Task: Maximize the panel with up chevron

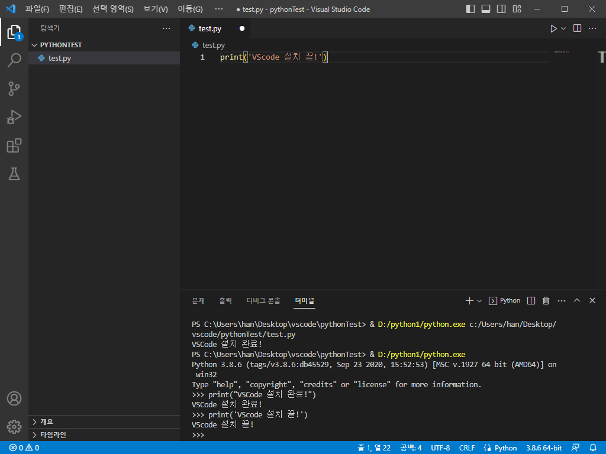Action: 576,300
